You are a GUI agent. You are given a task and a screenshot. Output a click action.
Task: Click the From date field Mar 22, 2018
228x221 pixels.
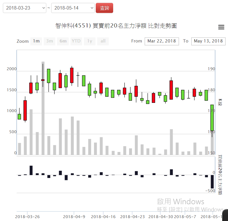coord(161,41)
